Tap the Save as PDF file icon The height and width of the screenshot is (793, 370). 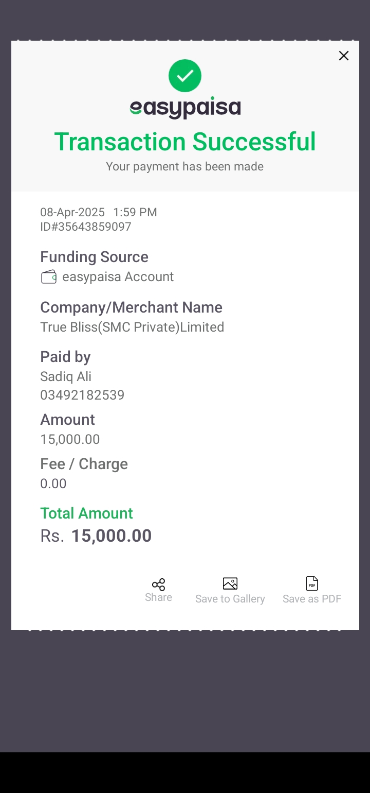tap(312, 583)
